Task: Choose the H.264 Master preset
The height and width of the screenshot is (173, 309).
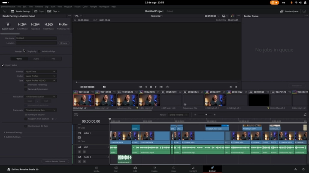Action: (22, 26)
